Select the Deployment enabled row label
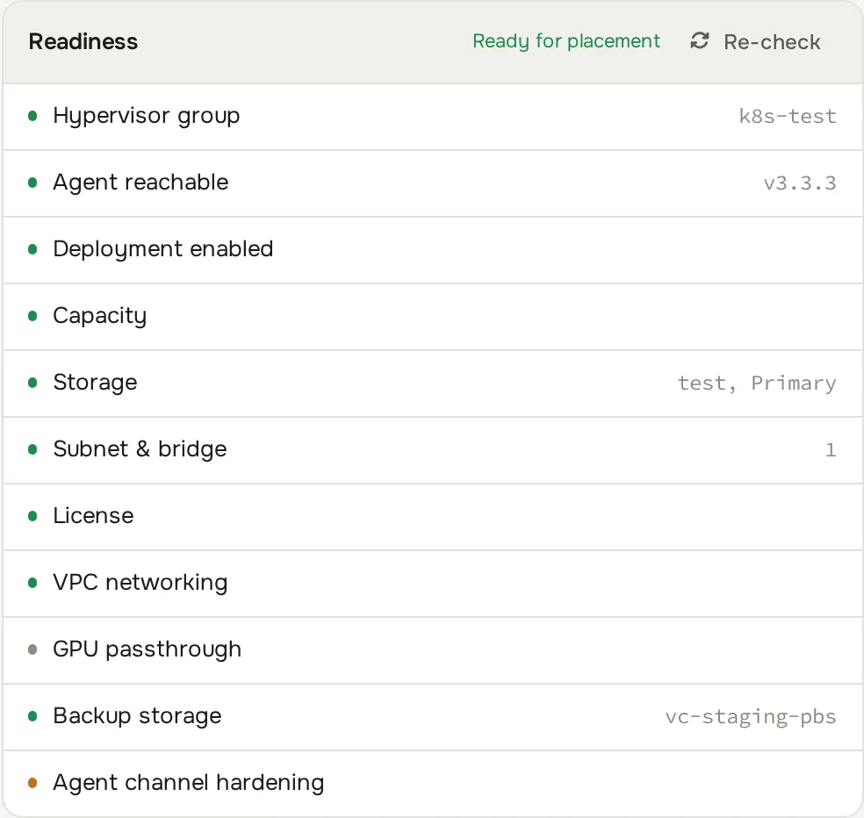Screen dimensions: 864x818 point(163,249)
